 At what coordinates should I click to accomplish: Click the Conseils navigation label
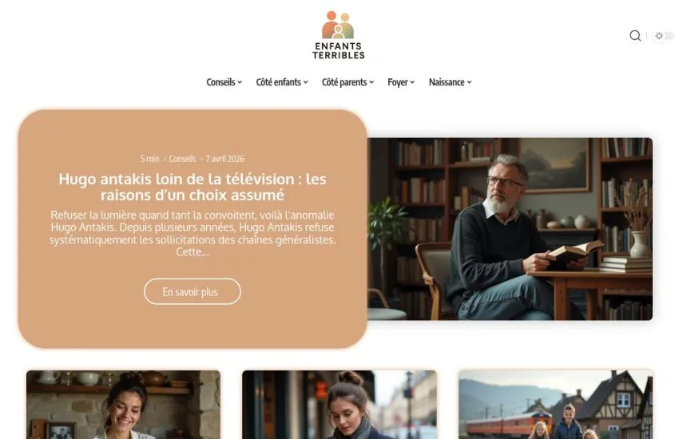[220, 82]
